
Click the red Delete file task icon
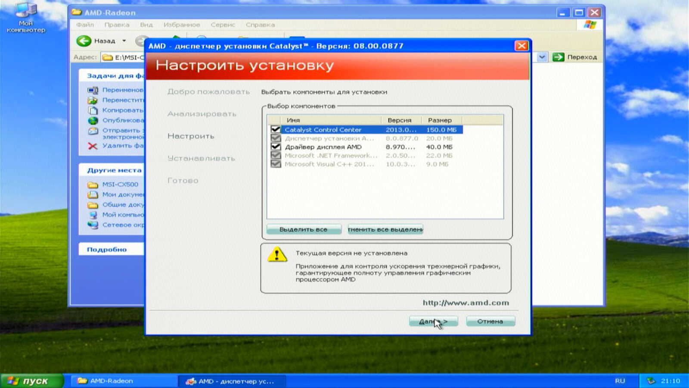93,146
